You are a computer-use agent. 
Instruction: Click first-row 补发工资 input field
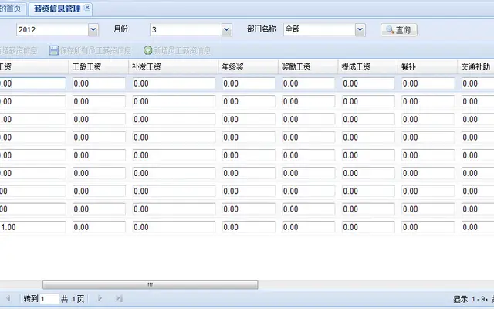click(x=174, y=83)
